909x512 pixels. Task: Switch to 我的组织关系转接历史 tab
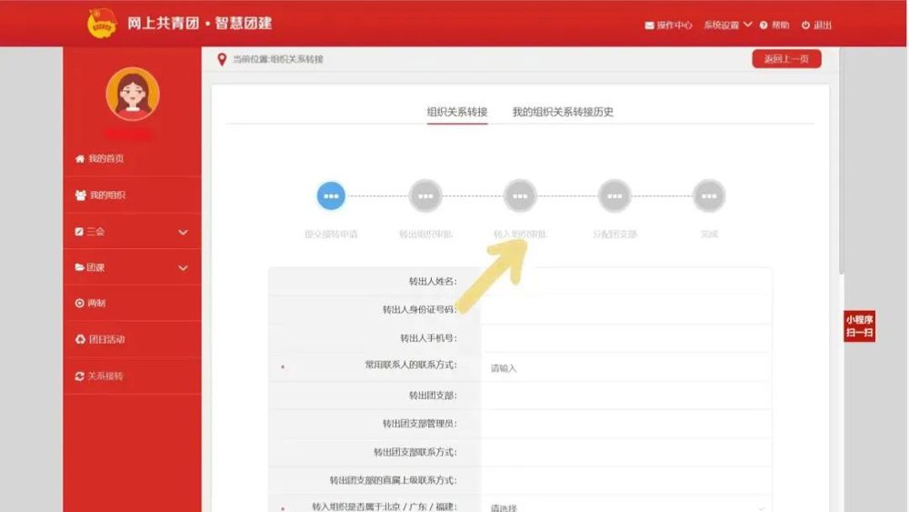click(563, 112)
